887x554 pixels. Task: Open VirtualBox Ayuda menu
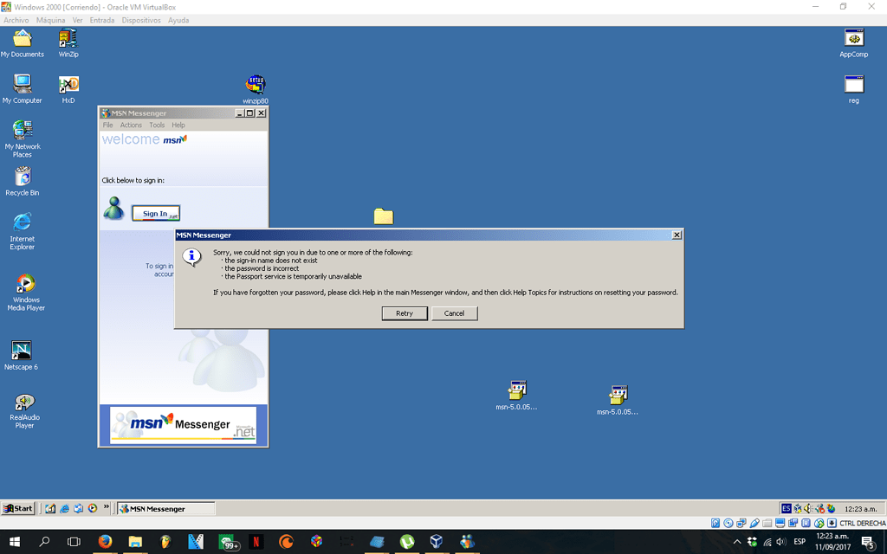178,21
